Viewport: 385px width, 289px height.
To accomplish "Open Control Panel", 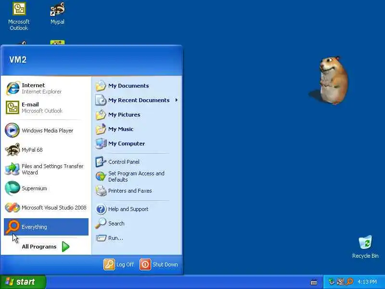I will coord(137,162).
